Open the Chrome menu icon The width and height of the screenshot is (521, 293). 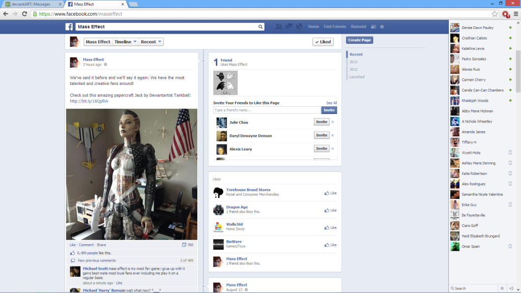[x=516, y=14]
